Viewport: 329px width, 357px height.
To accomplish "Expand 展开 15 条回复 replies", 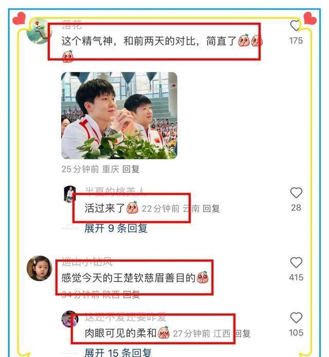I will pos(118,352).
